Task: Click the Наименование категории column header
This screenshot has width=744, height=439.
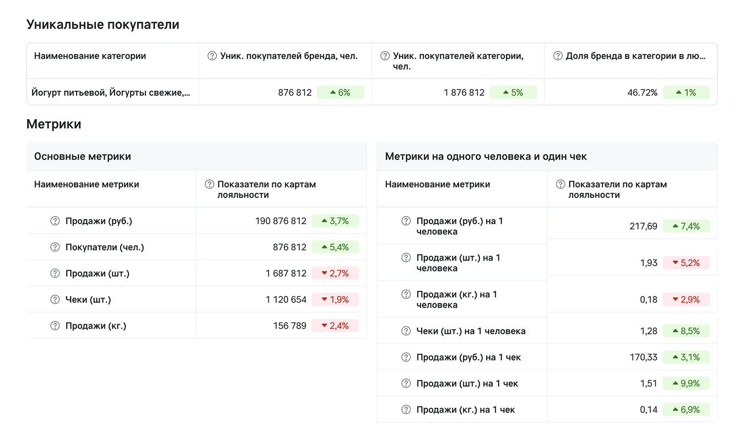Action: (x=90, y=56)
